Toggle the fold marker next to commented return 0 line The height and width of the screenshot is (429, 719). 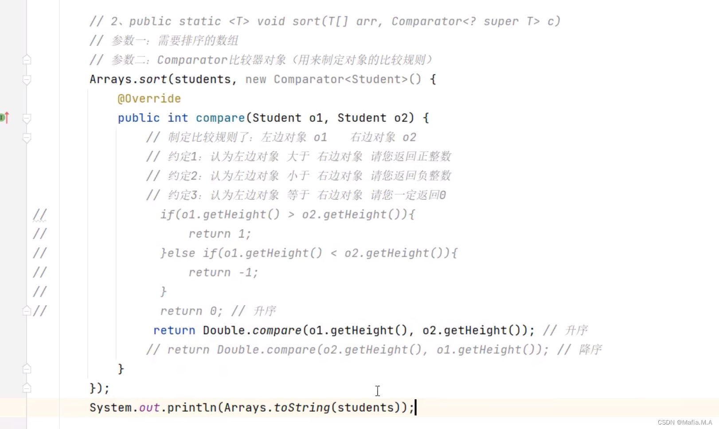(27, 311)
